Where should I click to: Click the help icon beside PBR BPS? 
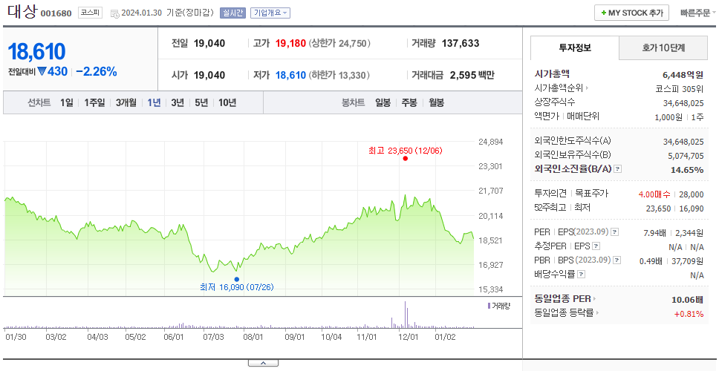(x=616, y=260)
